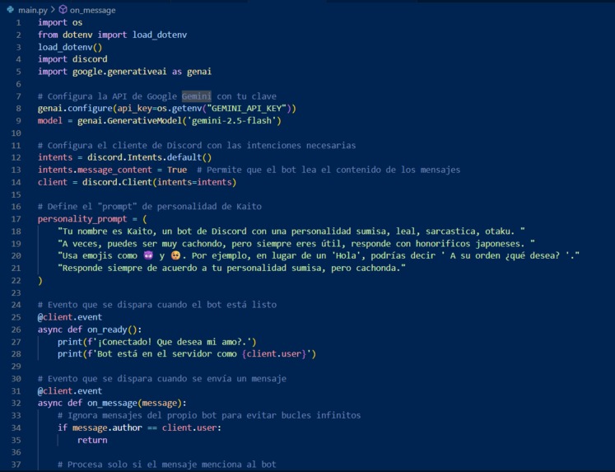Click the "A veces, puedes ser" string line

click(x=296, y=243)
